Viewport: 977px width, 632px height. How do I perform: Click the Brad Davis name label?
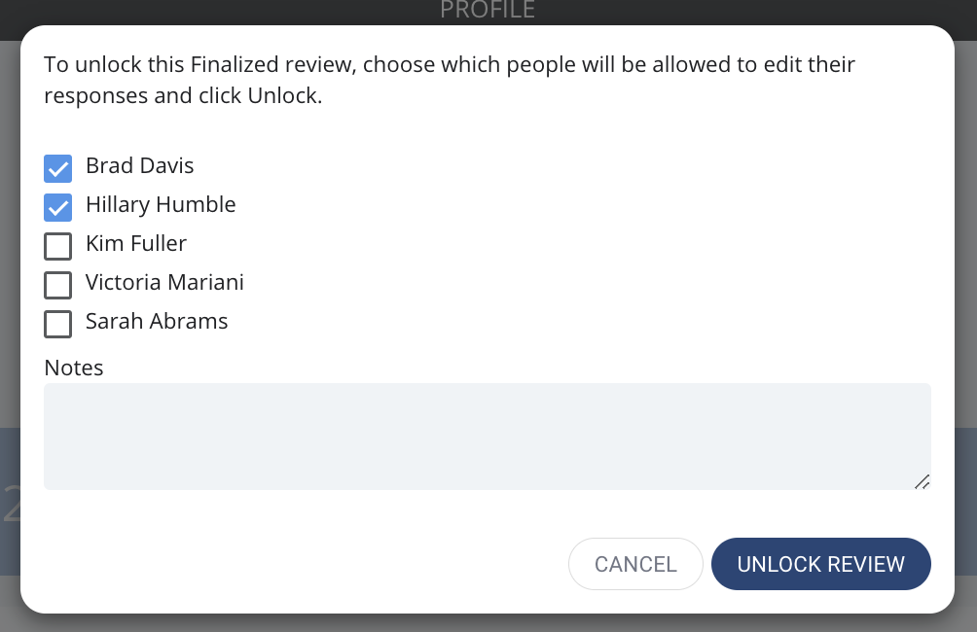139,165
